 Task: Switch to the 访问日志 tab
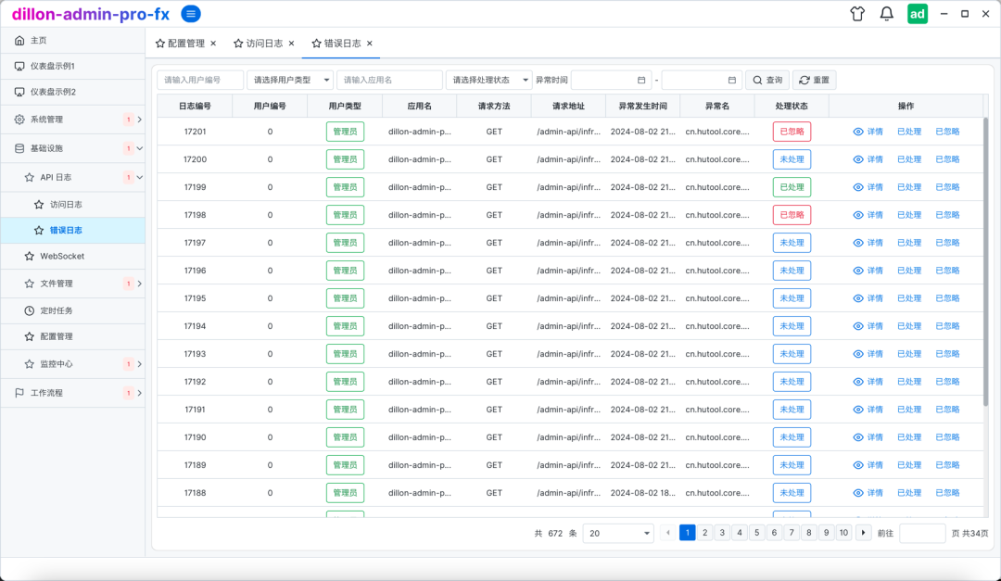click(x=263, y=44)
